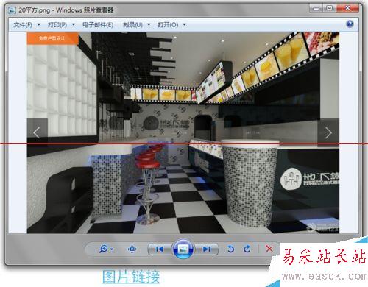Maximize the photo viewer window
368x287 pixels.
point(329,9)
